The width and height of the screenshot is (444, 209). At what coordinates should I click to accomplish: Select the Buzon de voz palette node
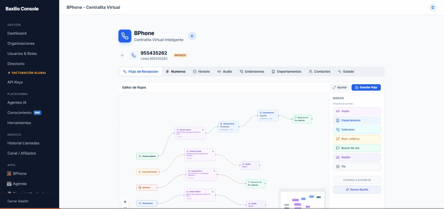pos(357,148)
